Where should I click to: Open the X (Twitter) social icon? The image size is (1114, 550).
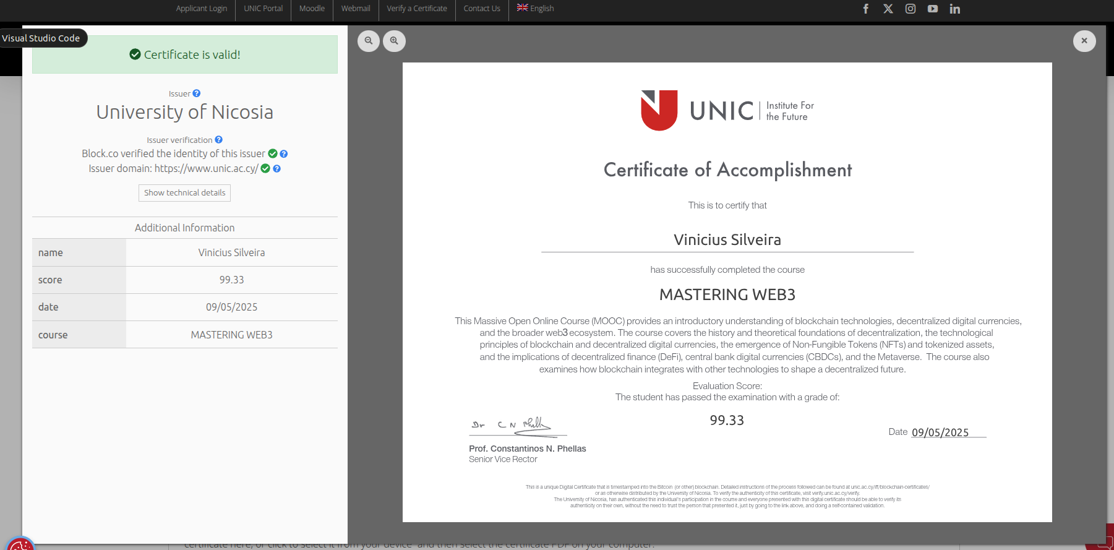888,9
